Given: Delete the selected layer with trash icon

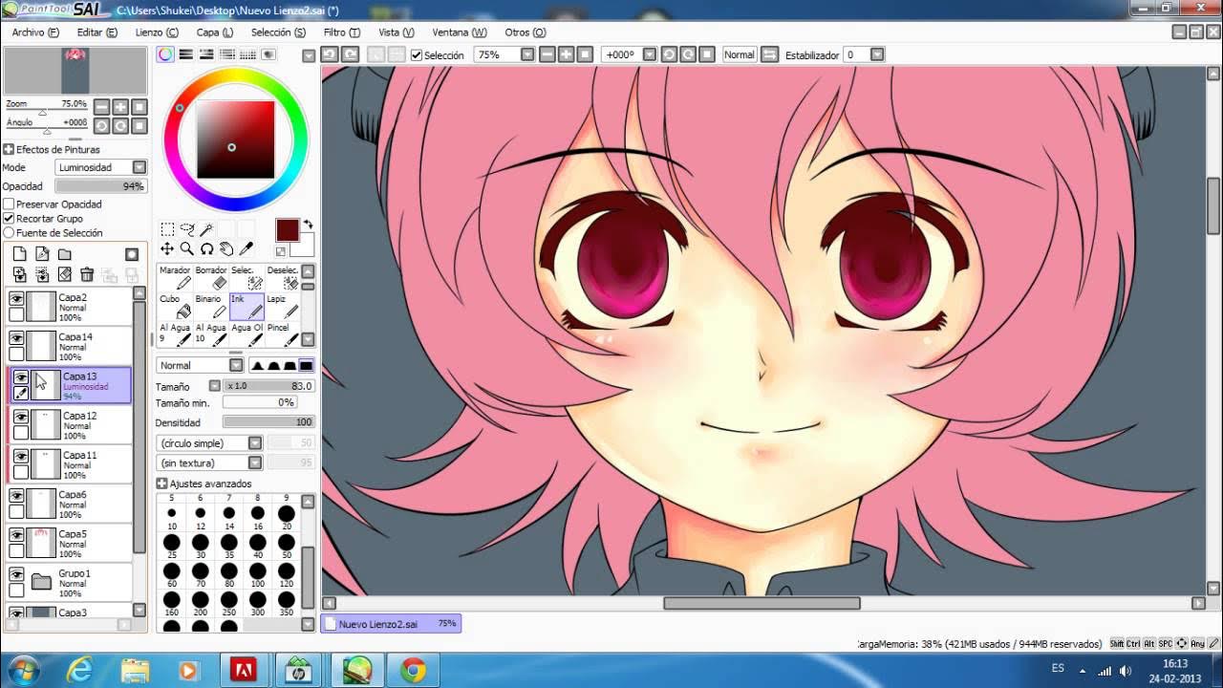Looking at the screenshot, I should [x=87, y=274].
